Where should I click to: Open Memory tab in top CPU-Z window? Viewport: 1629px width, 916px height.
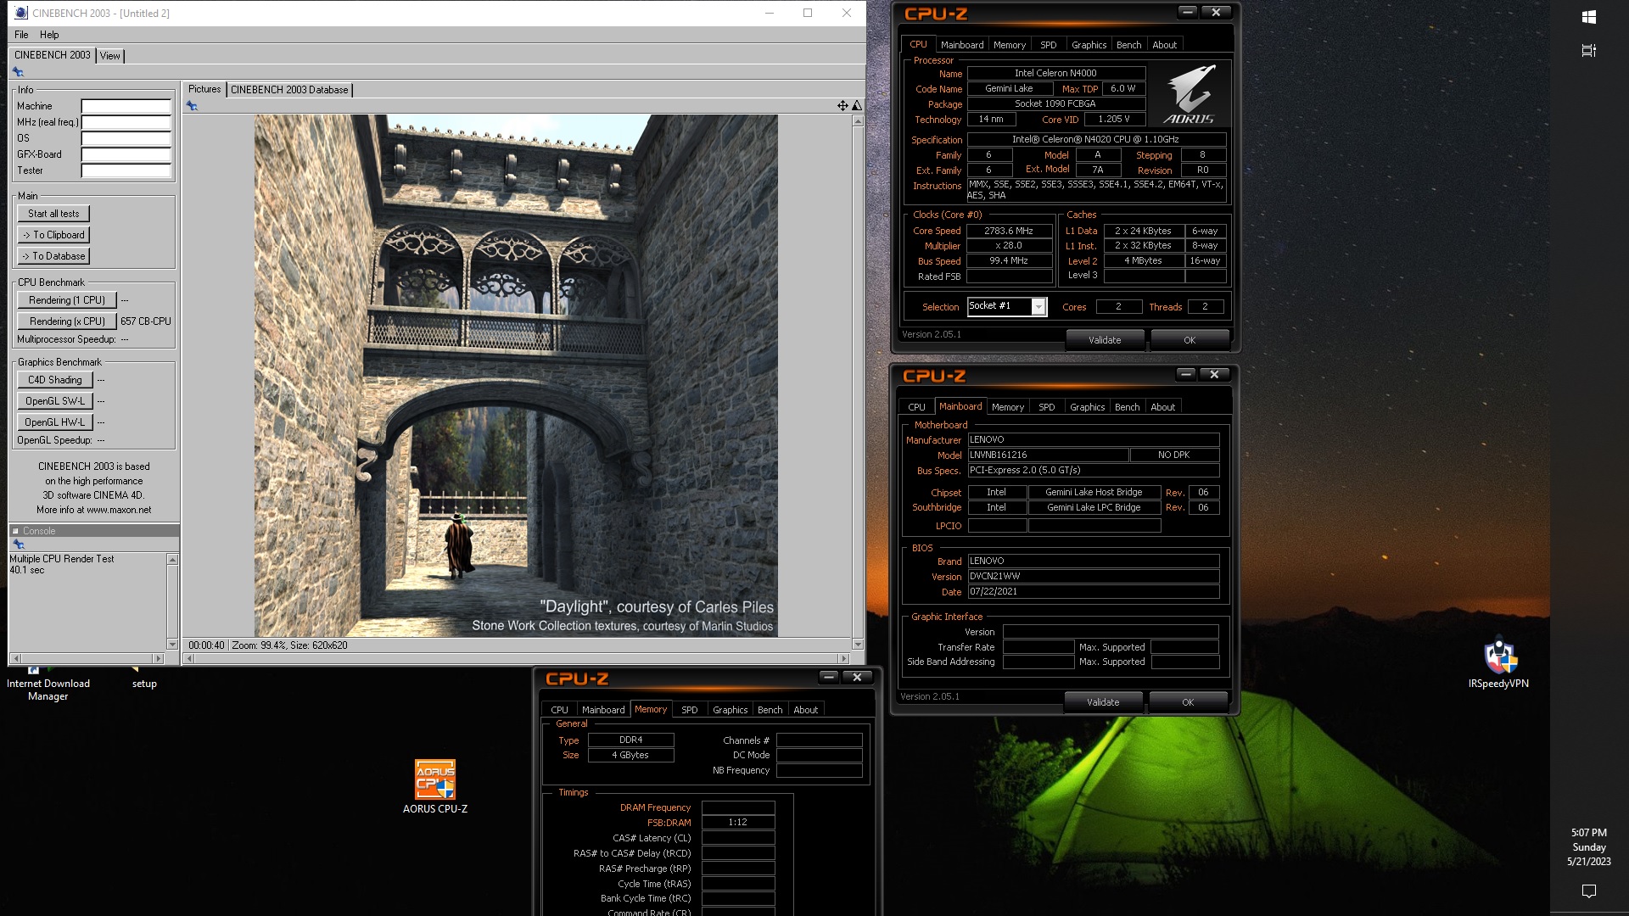tap(1010, 45)
